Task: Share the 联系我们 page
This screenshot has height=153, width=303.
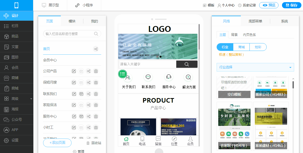Action: [89, 94]
